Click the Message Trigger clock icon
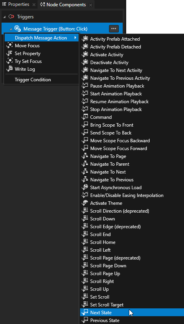The height and width of the screenshot is (324, 184). click(x=17, y=29)
